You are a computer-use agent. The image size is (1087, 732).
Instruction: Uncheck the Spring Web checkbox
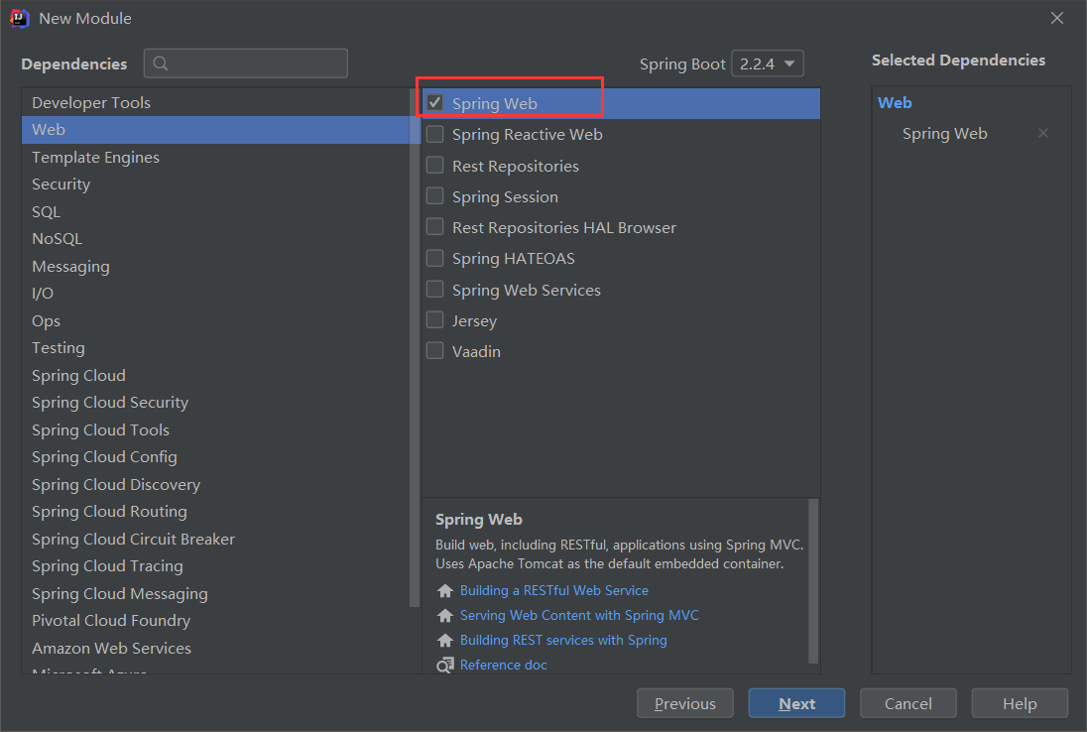pyautogui.click(x=434, y=102)
